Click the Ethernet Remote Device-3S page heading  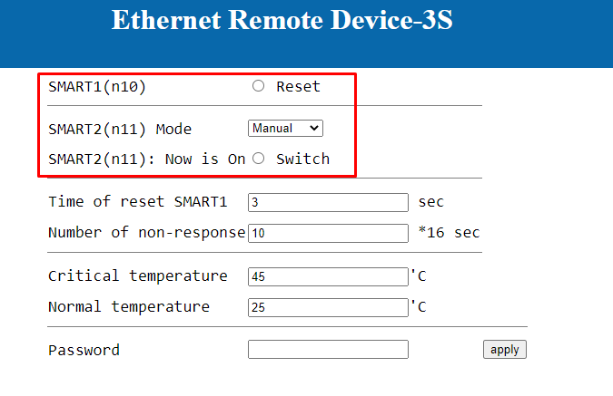point(282,20)
